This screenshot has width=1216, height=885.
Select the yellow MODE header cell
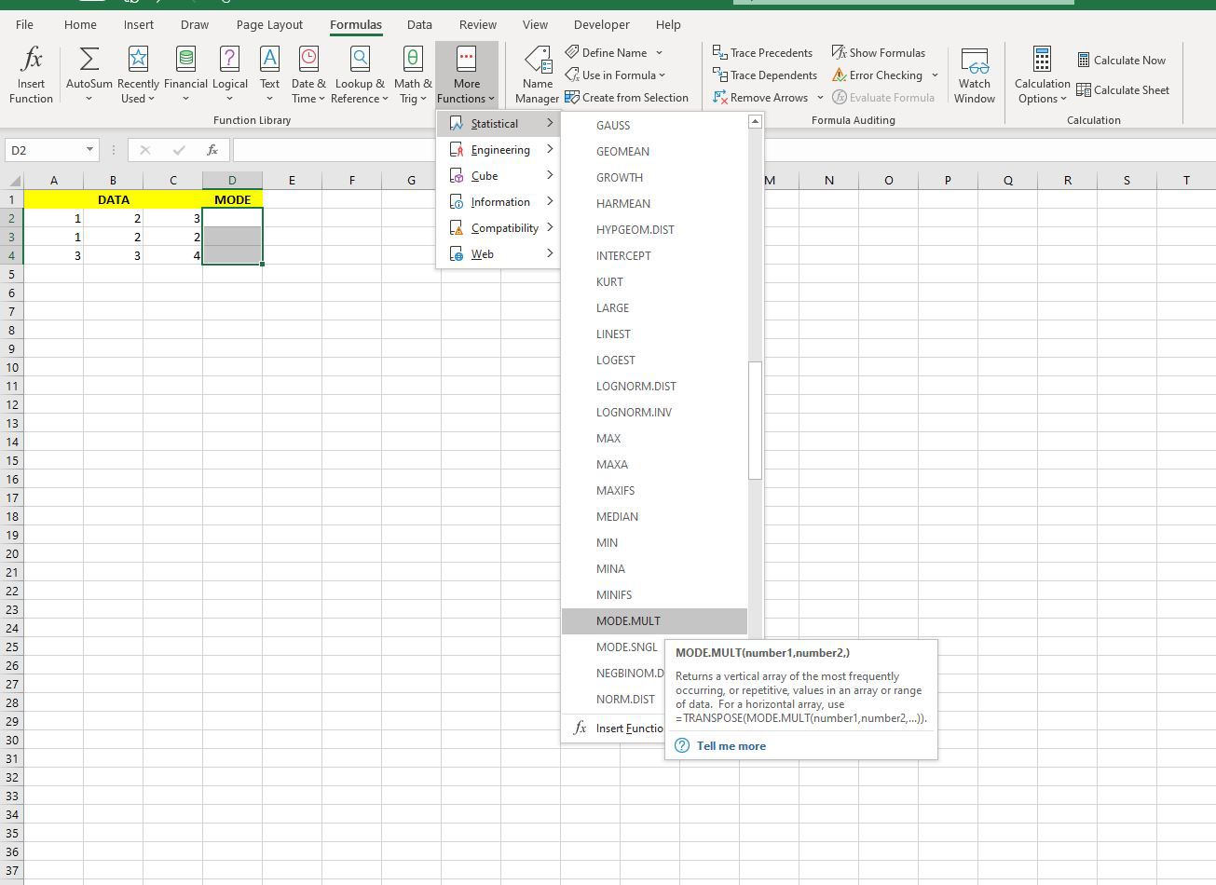[x=232, y=199]
